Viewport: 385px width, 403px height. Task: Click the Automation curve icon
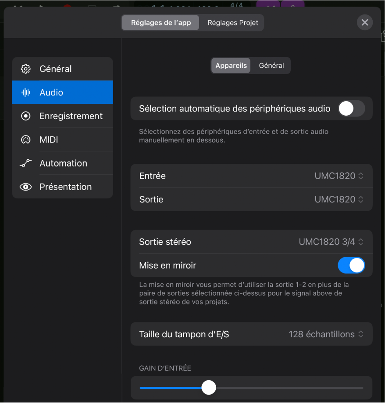click(25, 163)
